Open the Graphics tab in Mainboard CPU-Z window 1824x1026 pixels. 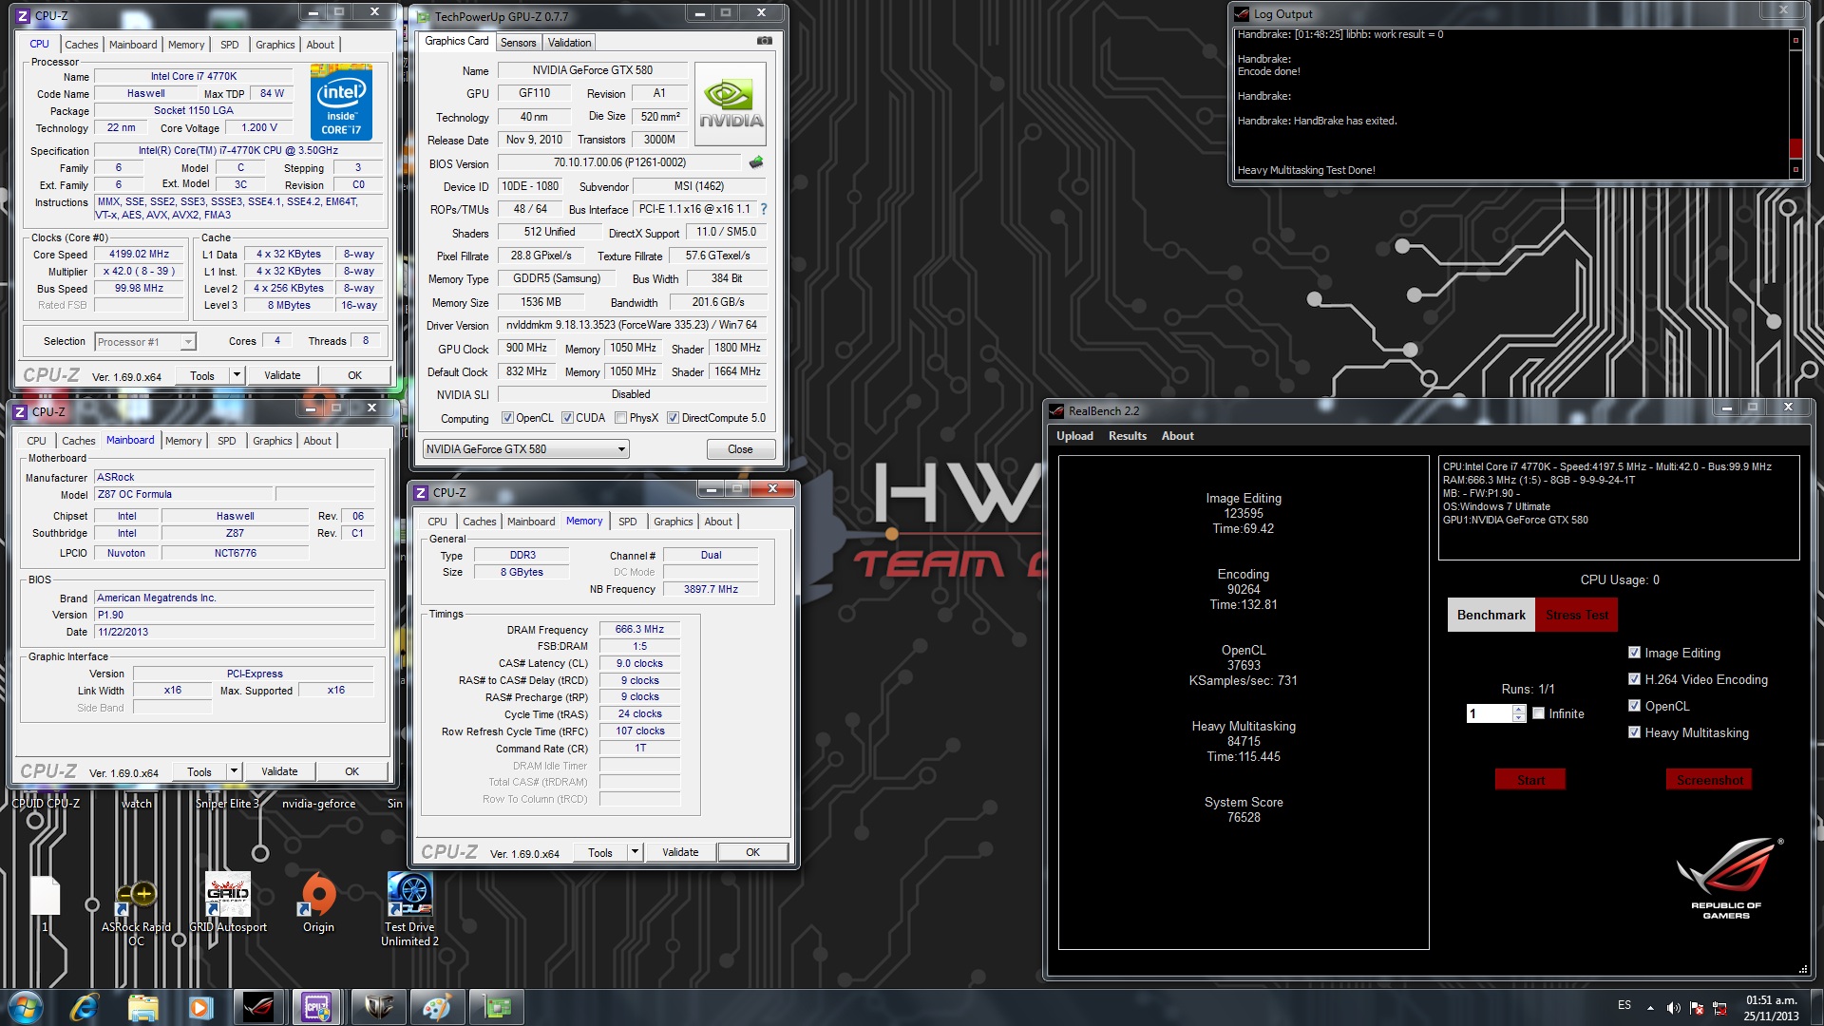pos(273,441)
